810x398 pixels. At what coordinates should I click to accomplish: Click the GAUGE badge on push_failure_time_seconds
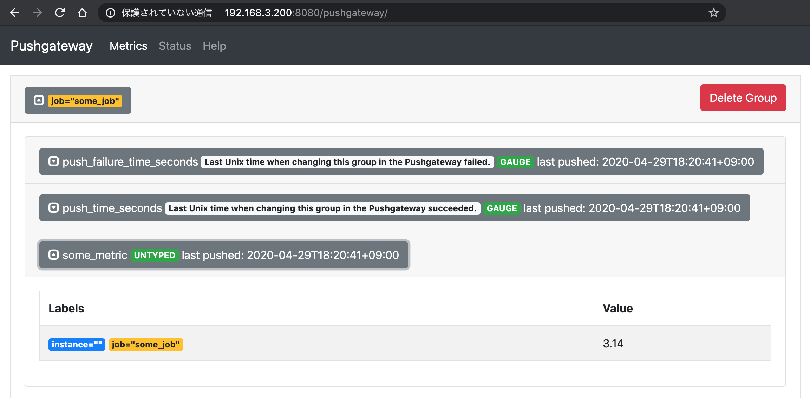515,162
